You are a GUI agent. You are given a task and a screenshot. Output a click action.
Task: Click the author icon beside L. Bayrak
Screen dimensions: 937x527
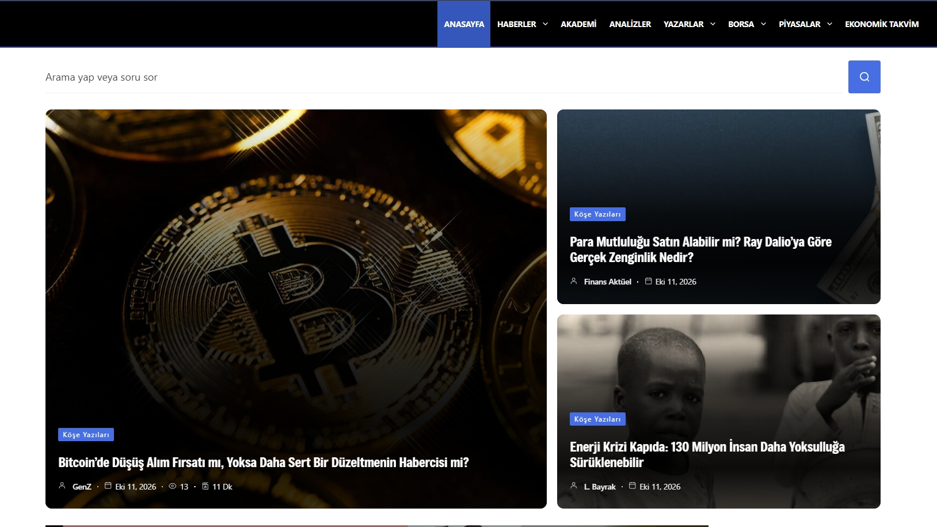574,486
